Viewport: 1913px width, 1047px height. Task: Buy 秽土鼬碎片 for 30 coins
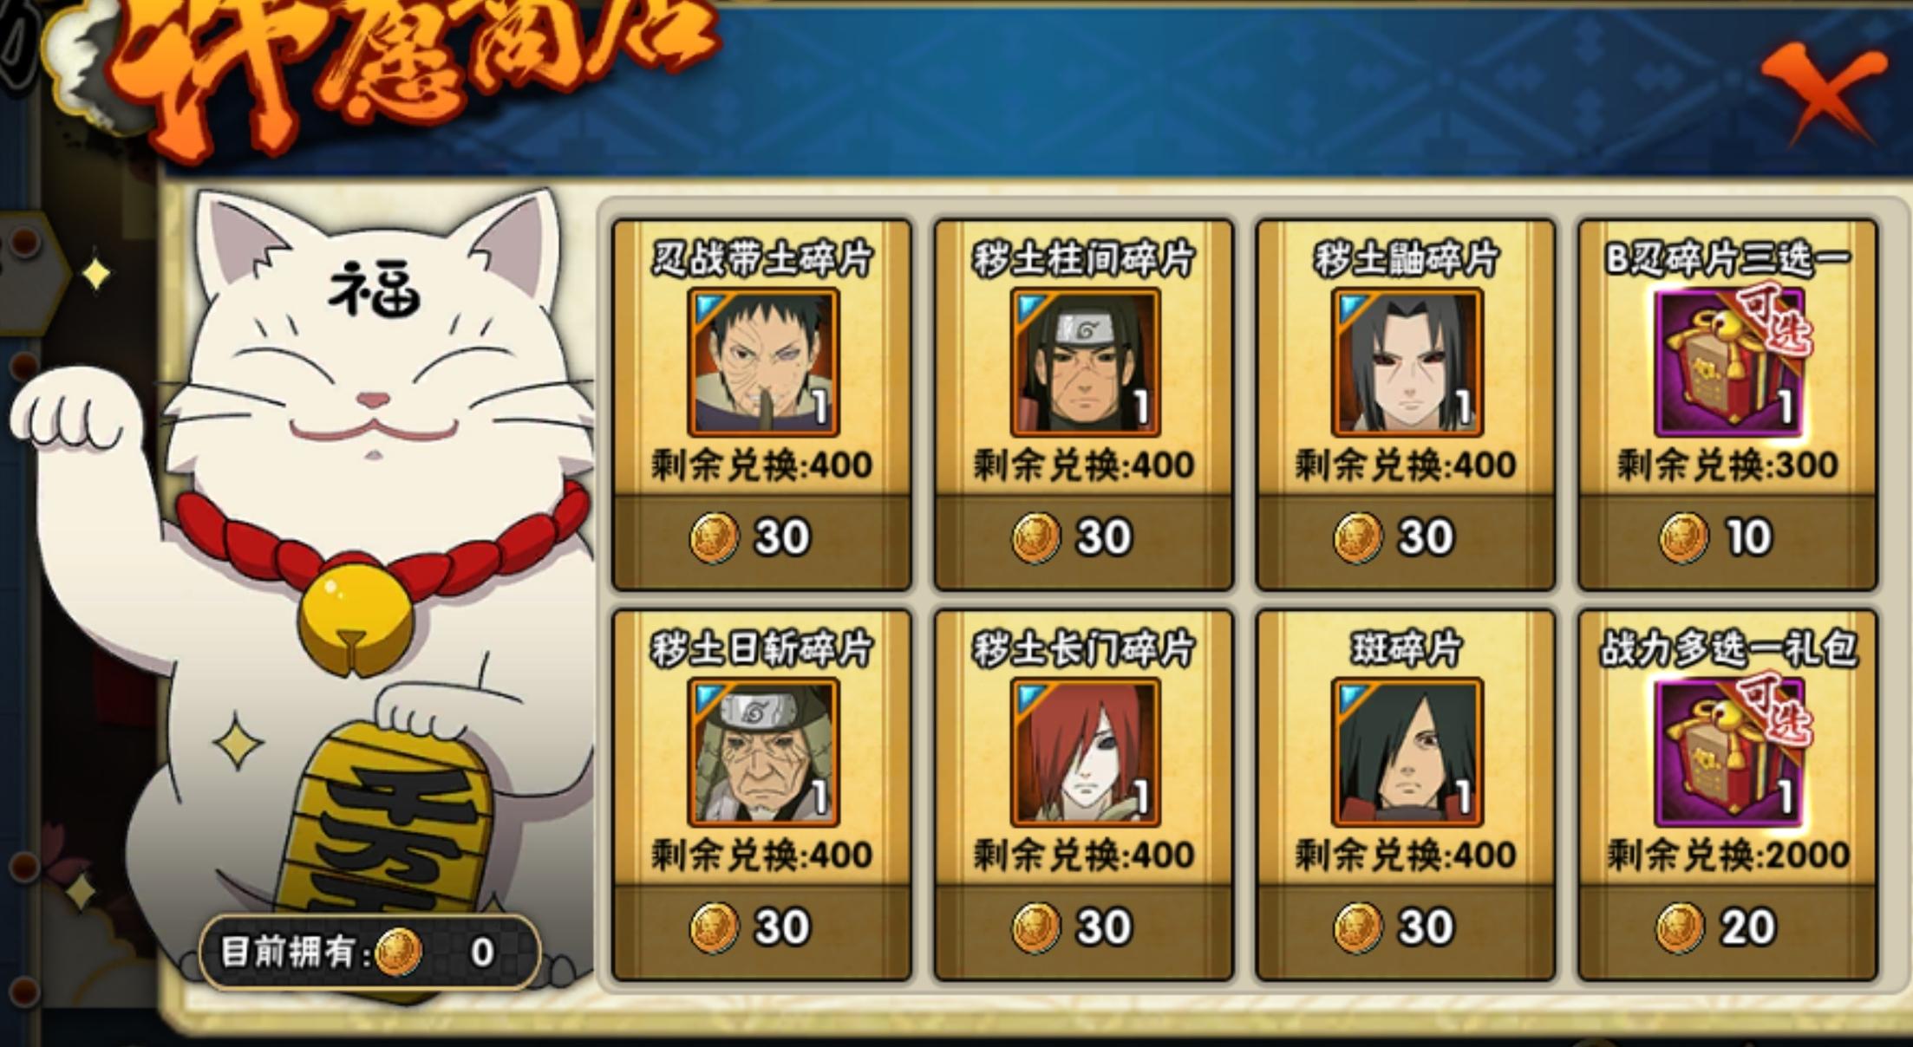(1405, 538)
